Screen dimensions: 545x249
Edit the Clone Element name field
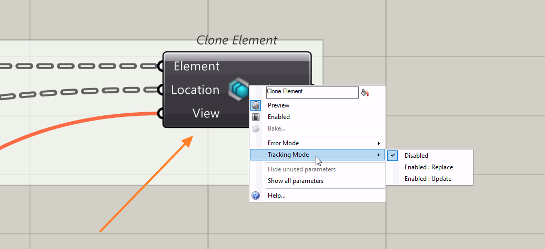click(x=312, y=92)
